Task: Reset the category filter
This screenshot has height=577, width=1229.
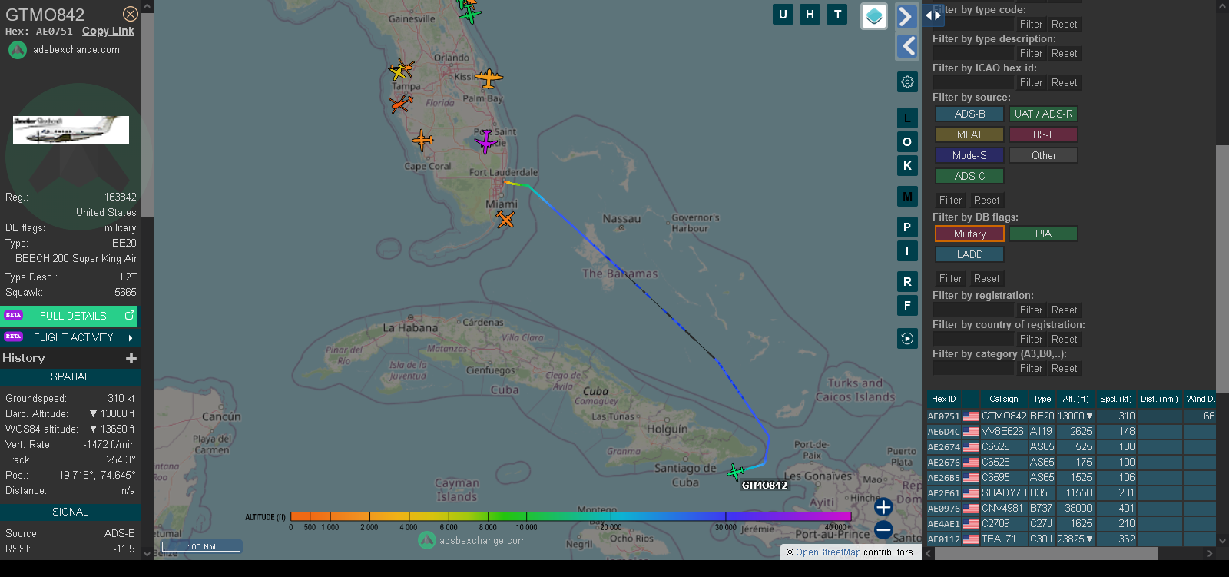Action: click(x=1064, y=369)
